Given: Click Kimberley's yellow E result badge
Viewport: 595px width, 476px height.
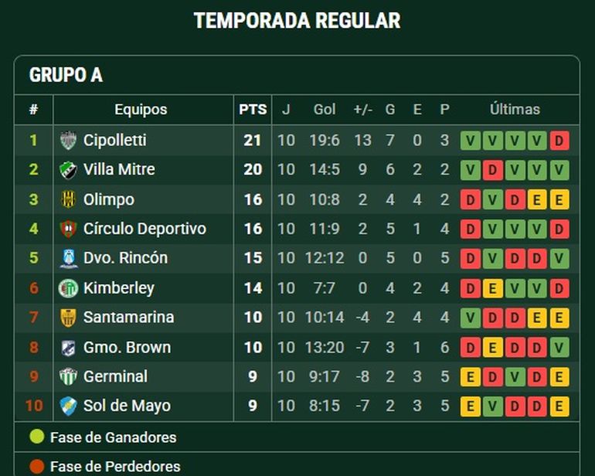Looking at the screenshot, I should click(x=492, y=288).
